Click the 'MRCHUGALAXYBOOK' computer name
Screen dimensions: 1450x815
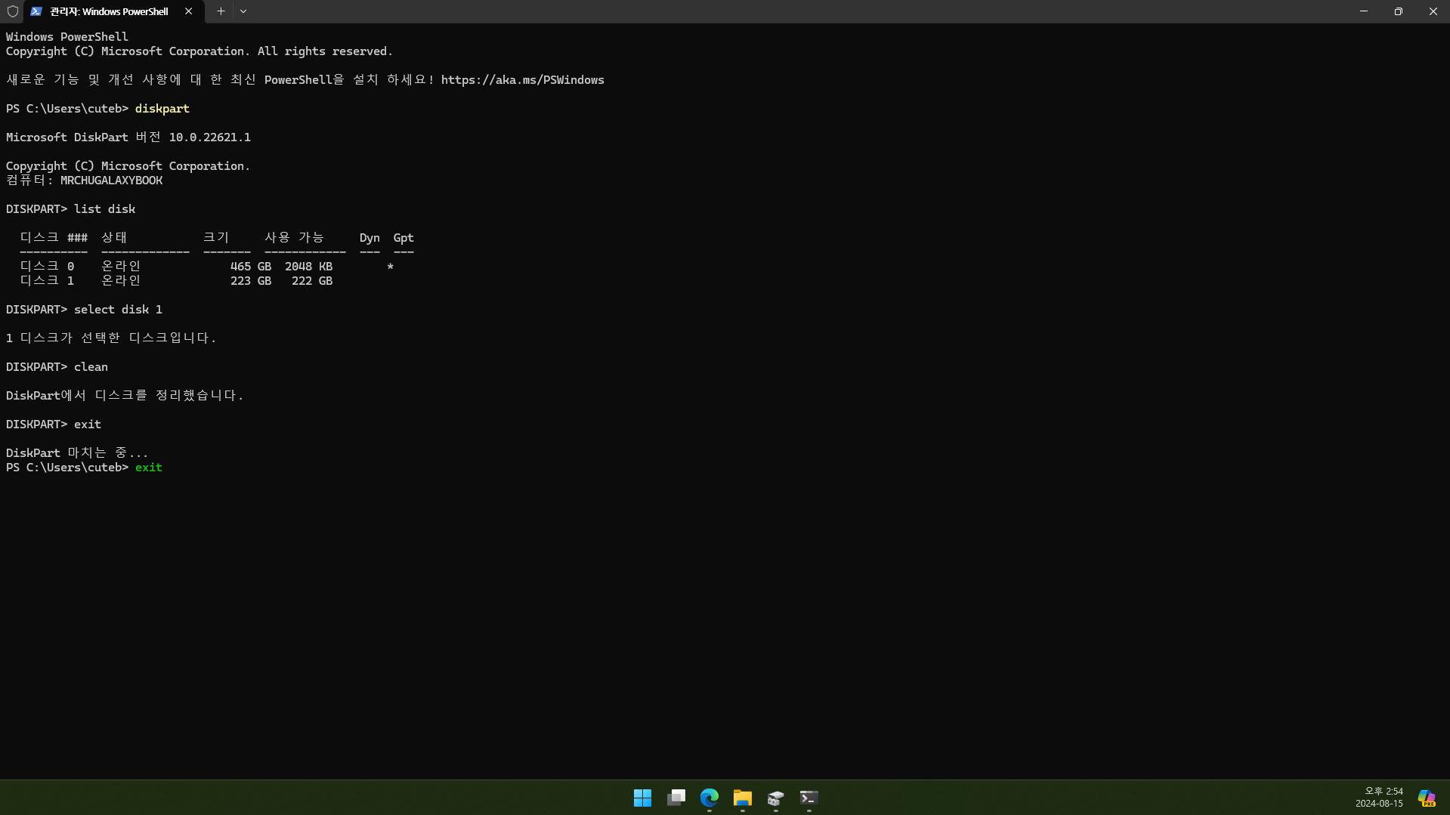coord(112,181)
